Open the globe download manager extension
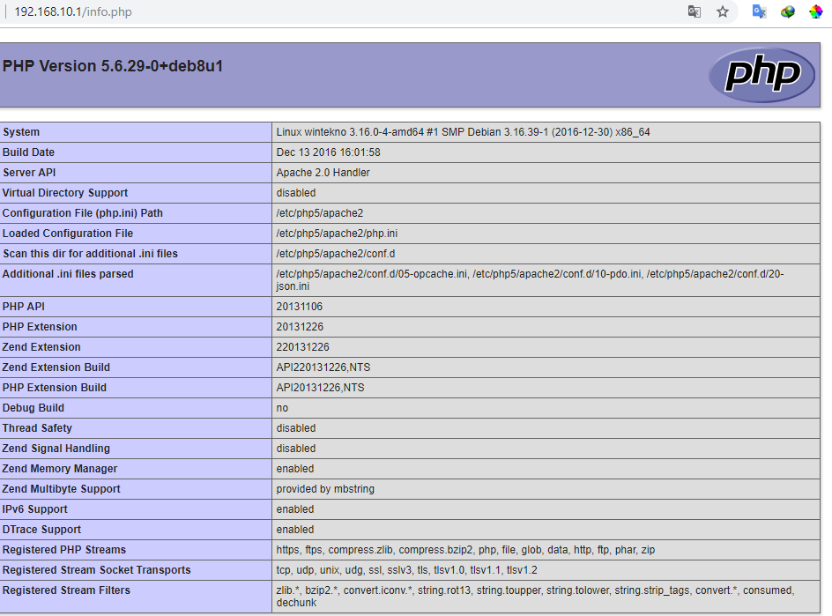The width and height of the screenshot is (832, 616). click(x=788, y=11)
